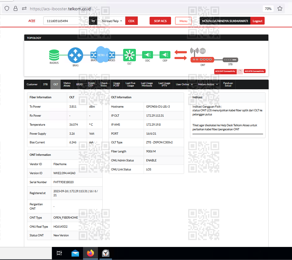Click Temperature value 36.074

[74, 125]
